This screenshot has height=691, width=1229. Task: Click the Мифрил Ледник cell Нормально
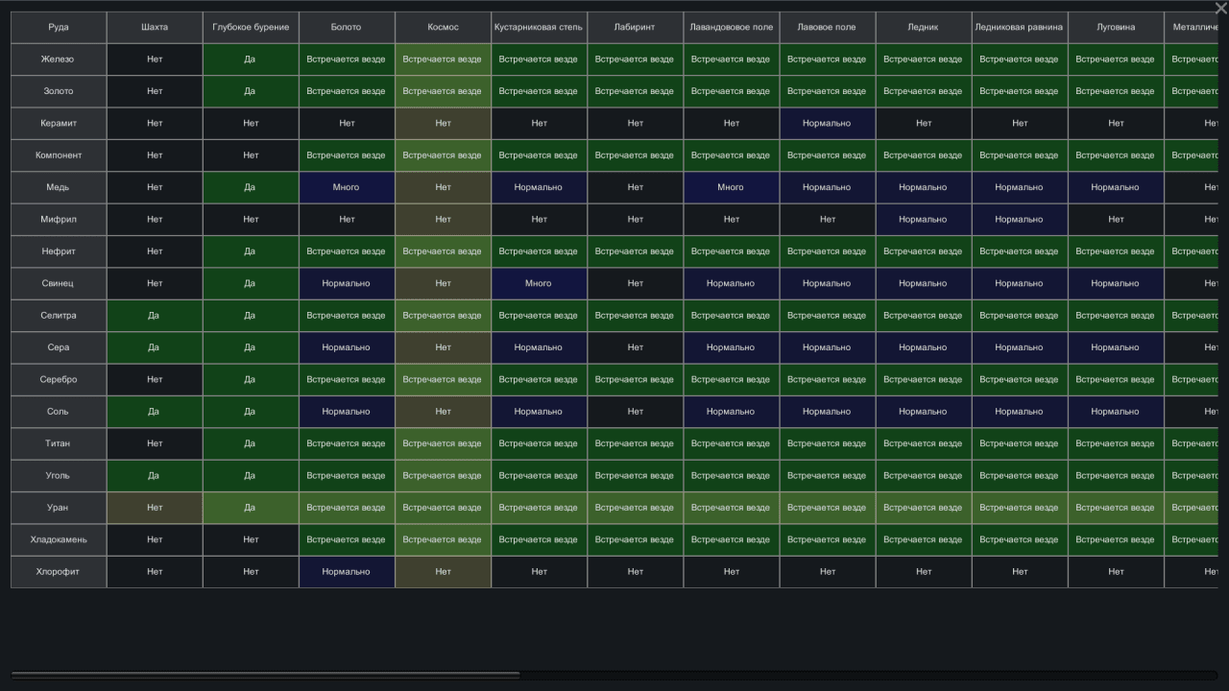coord(923,219)
